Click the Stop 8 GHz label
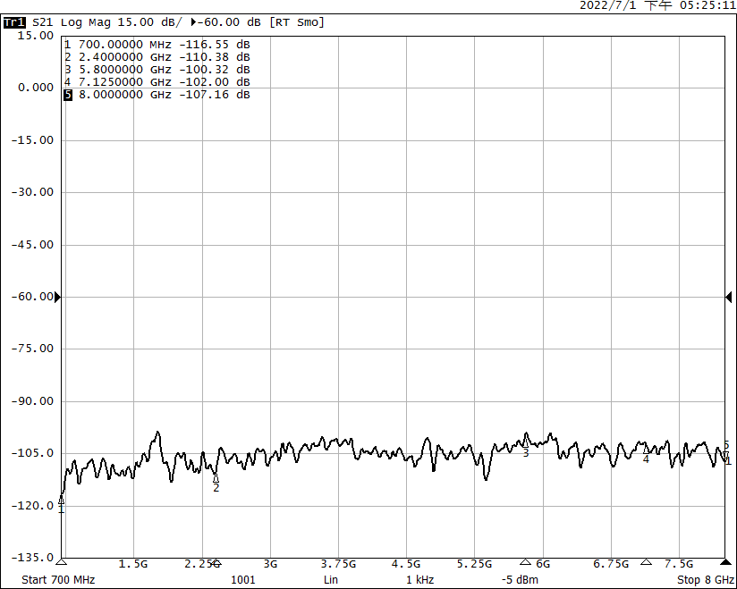 (x=700, y=580)
